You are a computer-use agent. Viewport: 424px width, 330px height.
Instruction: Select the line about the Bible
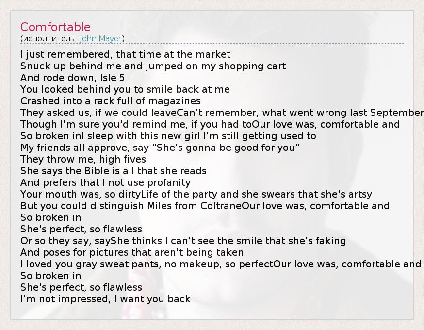(114, 171)
